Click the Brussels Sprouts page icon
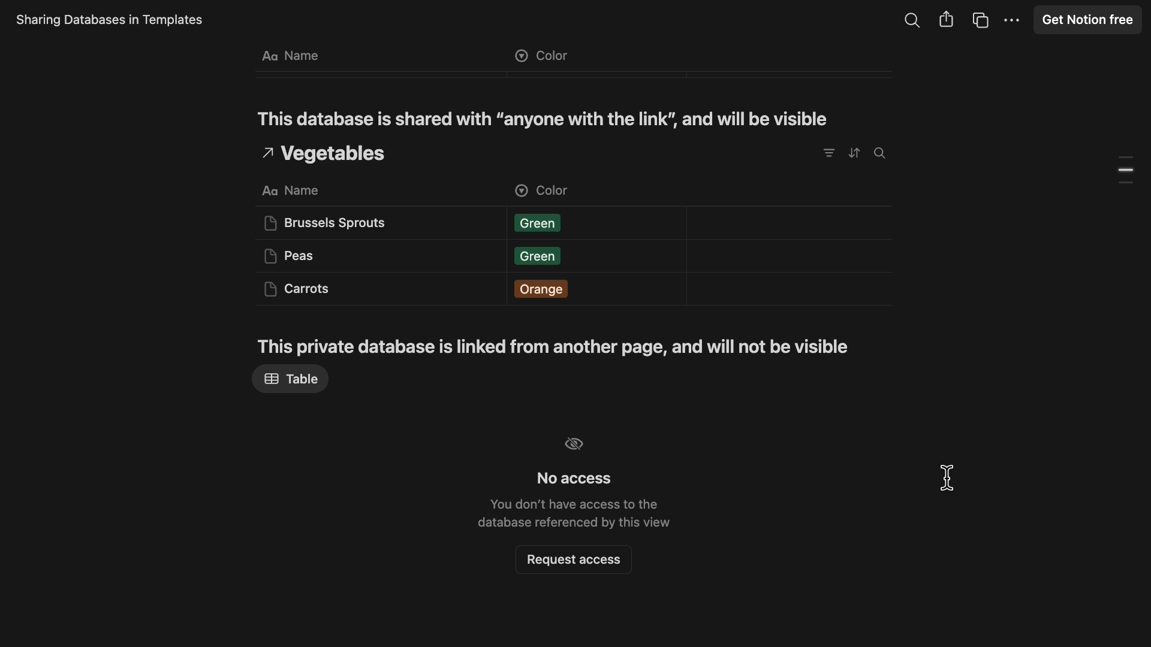The image size is (1151, 647). (270, 223)
